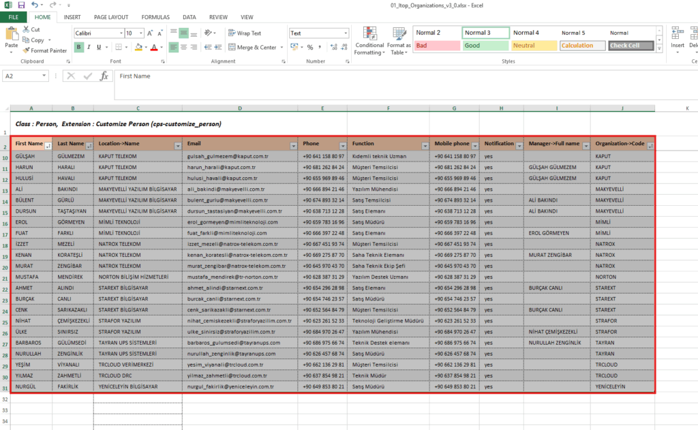698x430 pixels.
Task: Cancel the formula bar entry
Action: coord(71,76)
